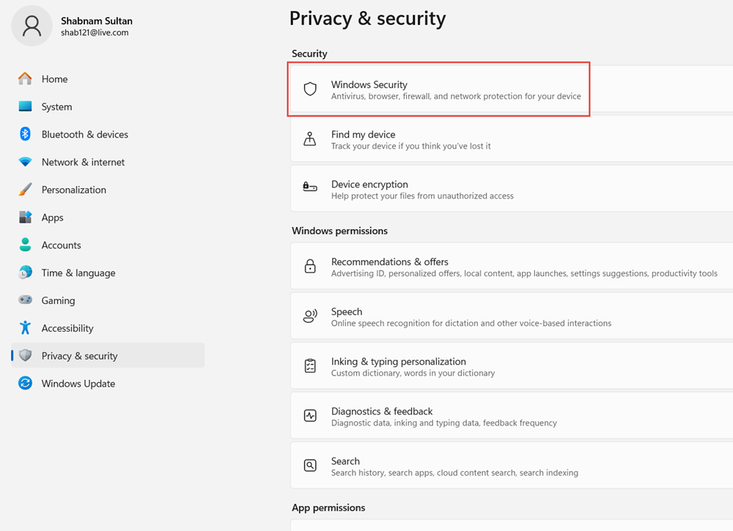The height and width of the screenshot is (531, 733).
Task: Go to System settings
Action: [108, 106]
